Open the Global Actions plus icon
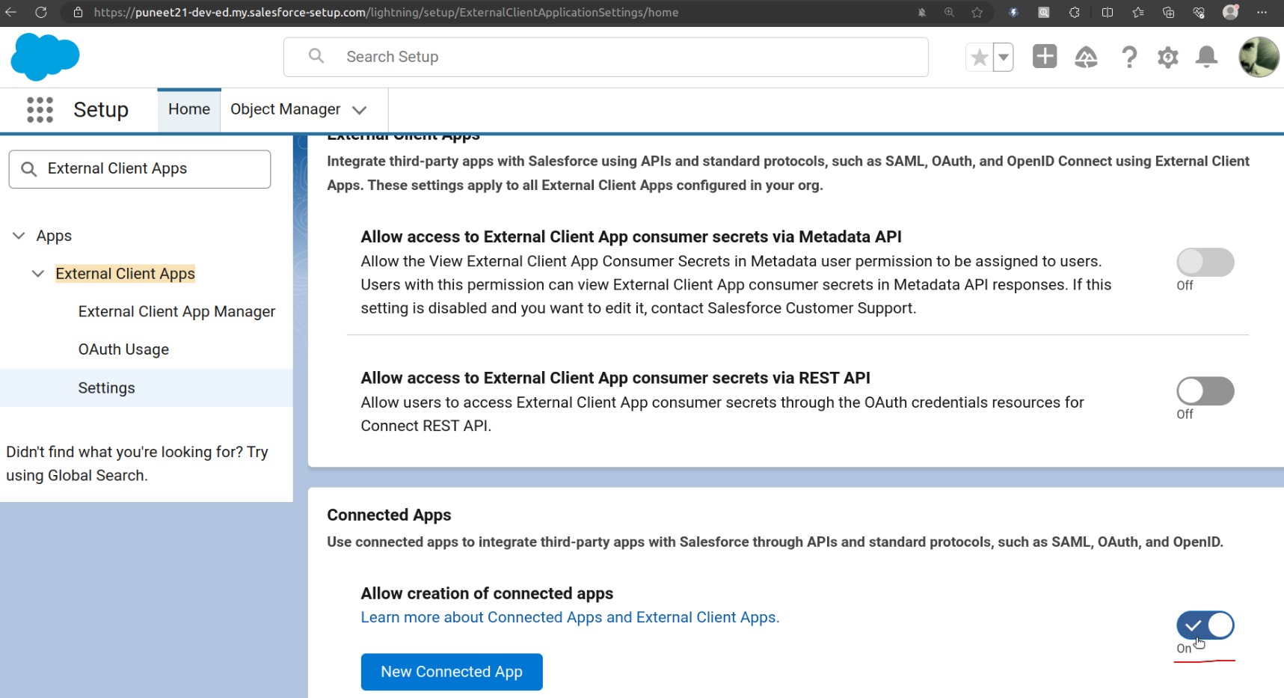The width and height of the screenshot is (1284, 698). click(1044, 57)
